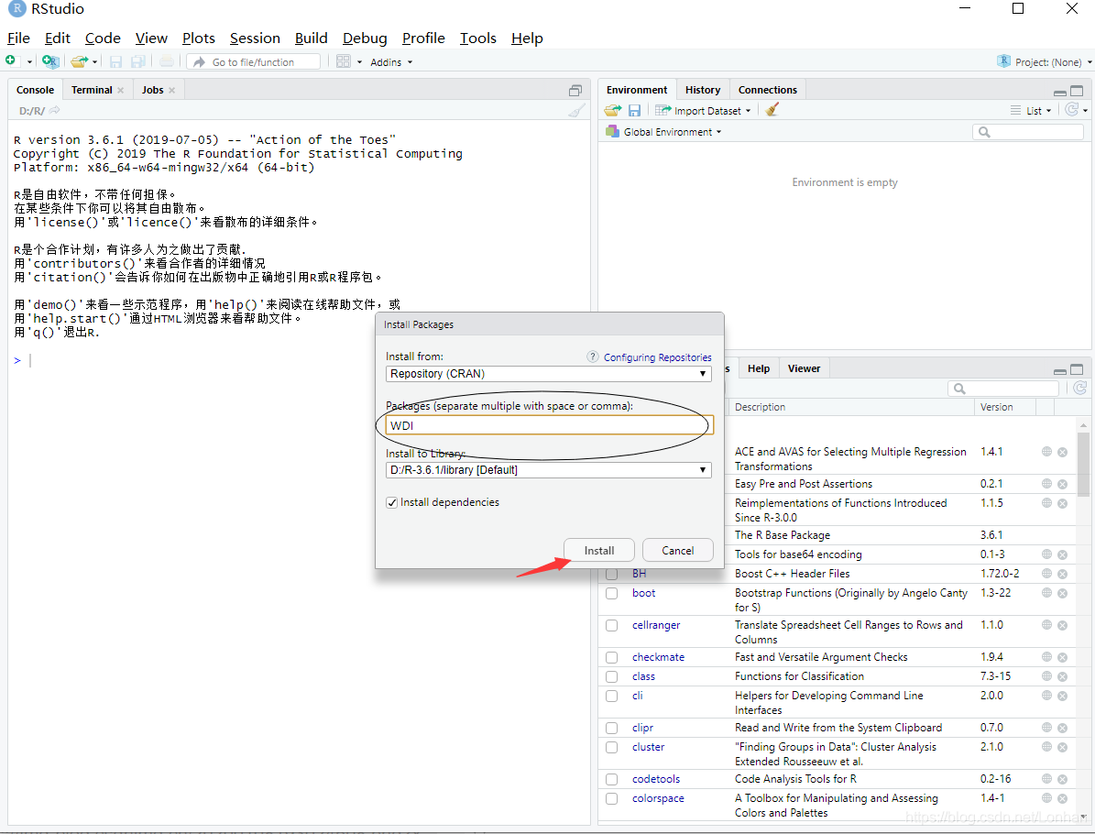1095x834 pixels.
Task: Click the Cancel button in Install Packages
Action: pos(677,551)
